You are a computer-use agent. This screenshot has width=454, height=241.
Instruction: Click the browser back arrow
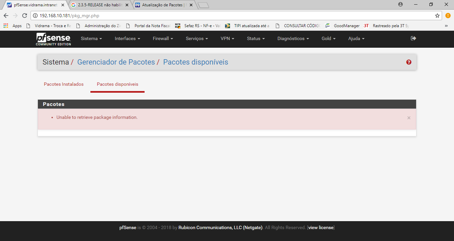pyautogui.click(x=6, y=16)
